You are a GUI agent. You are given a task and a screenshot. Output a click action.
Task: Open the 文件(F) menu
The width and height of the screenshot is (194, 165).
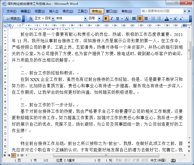[11, 11]
